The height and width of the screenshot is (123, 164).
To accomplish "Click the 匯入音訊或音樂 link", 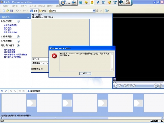I will tap(11, 33).
